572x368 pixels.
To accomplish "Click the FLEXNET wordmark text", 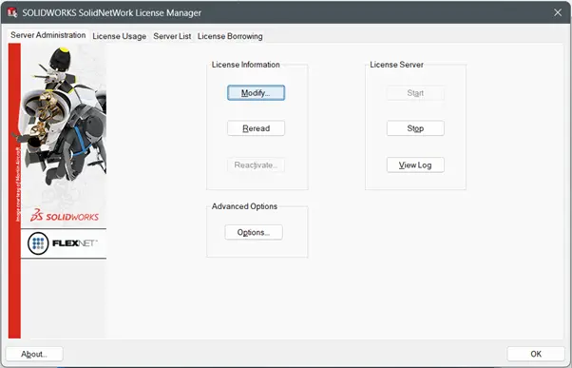I will point(75,243).
